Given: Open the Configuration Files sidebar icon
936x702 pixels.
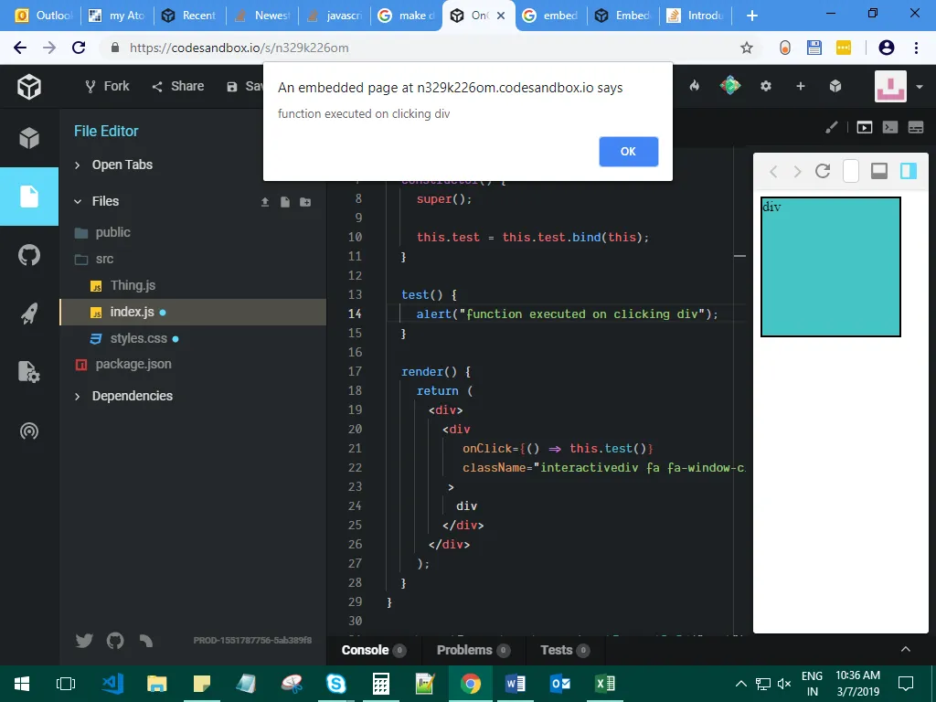Looking at the screenshot, I should [28, 371].
